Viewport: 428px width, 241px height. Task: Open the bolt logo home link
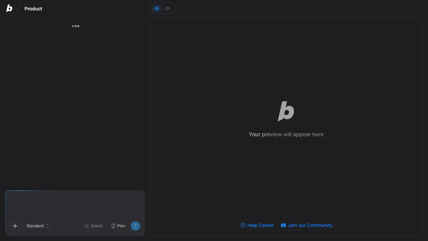pyautogui.click(x=9, y=9)
